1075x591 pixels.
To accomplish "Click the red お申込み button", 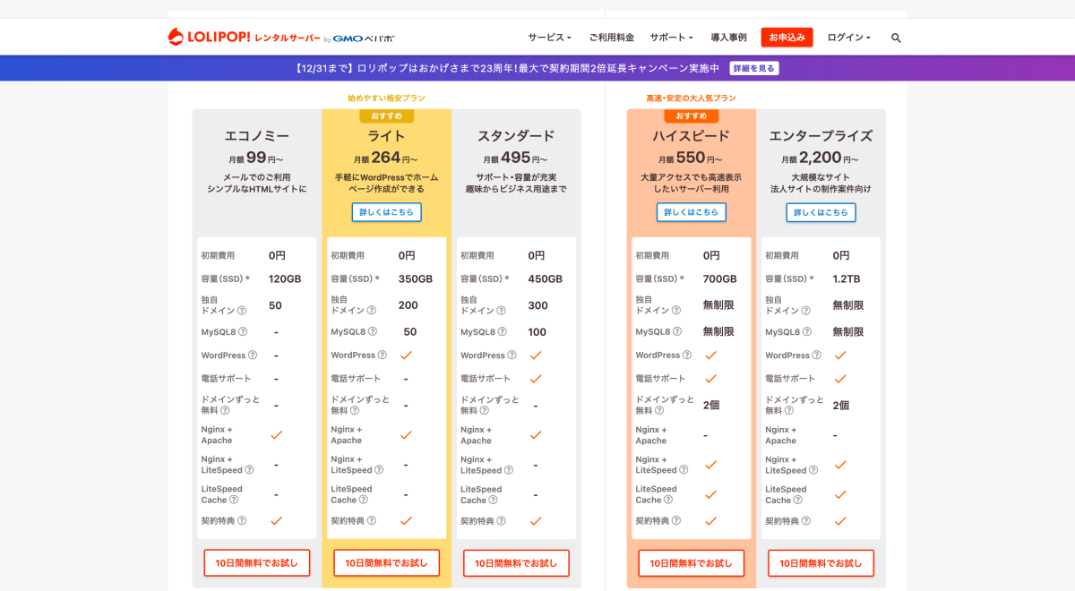I will coord(787,38).
